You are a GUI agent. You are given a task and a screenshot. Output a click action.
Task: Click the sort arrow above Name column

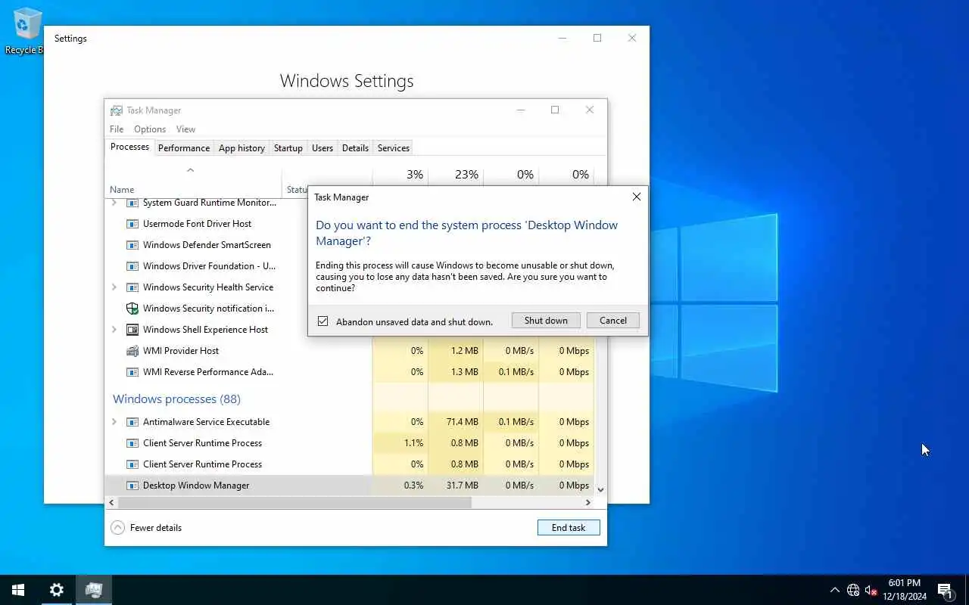point(191,170)
